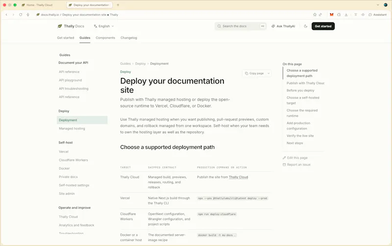Image resolution: width=392 pixels, height=246 pixels.
Task: Open the extensions puzzle icon
Action: point(339,15)
